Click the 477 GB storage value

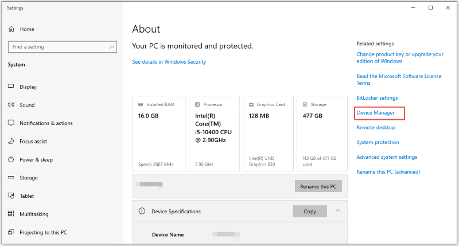tap(312, 116)
